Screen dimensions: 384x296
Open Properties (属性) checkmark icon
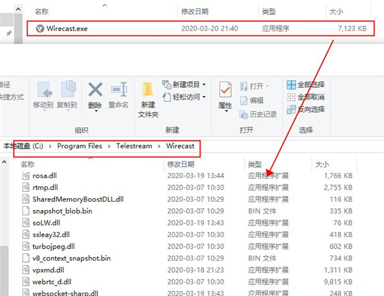click(225, 90)
